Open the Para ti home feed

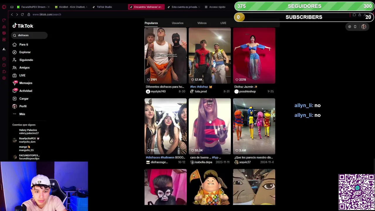coord(21,45)
